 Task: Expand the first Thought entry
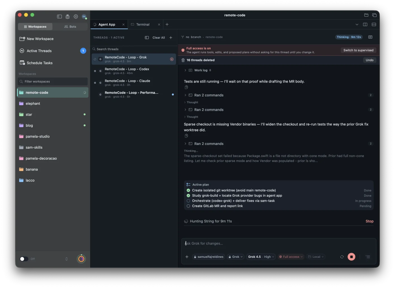click(x=191, y=102)
